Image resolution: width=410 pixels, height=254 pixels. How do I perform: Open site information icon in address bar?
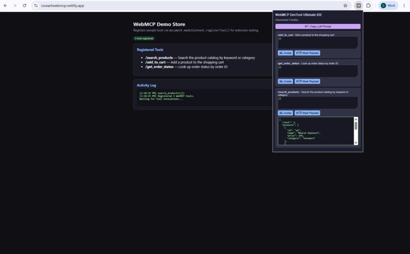pos(36,6)
